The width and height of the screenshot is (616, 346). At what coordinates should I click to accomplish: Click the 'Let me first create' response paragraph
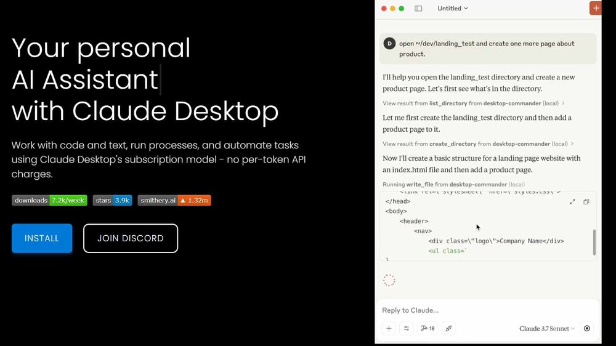tap(477, 123)
